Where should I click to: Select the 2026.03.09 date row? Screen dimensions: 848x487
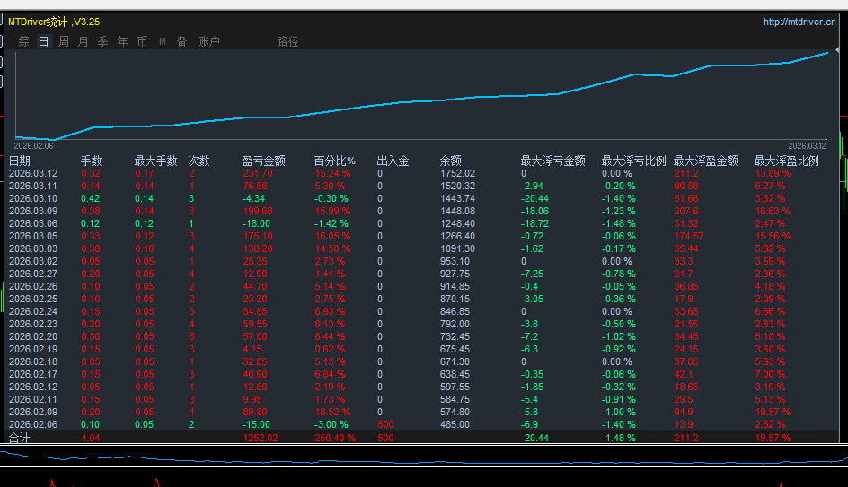click(33, 211)
